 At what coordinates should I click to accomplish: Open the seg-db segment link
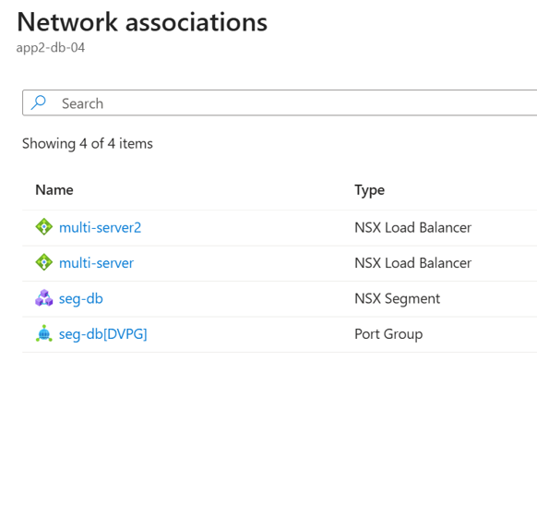click(81, 299)
